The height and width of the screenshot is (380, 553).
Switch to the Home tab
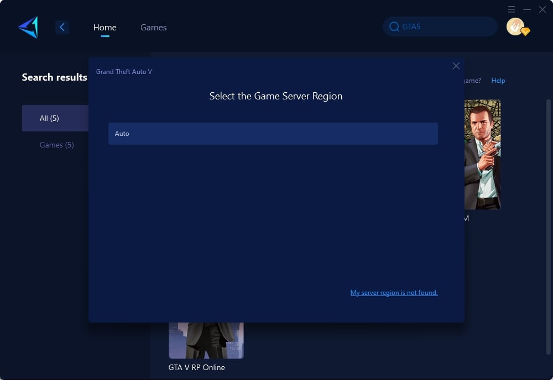tap(105, 27)
